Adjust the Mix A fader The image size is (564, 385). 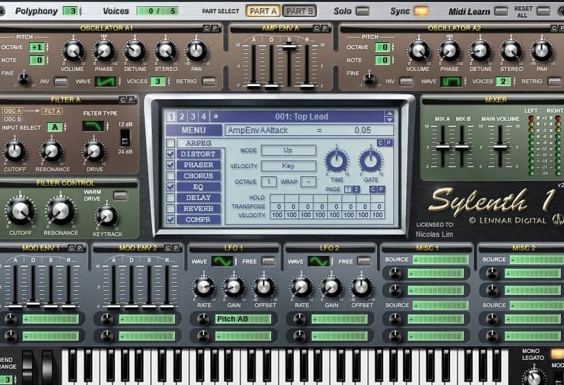[x=442, y=147]
